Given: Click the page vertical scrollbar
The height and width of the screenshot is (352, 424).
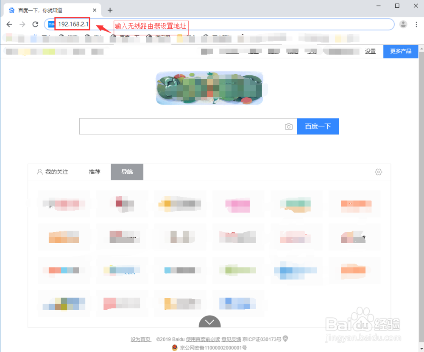Looking at the screenshot, I should tap(421, 197).
